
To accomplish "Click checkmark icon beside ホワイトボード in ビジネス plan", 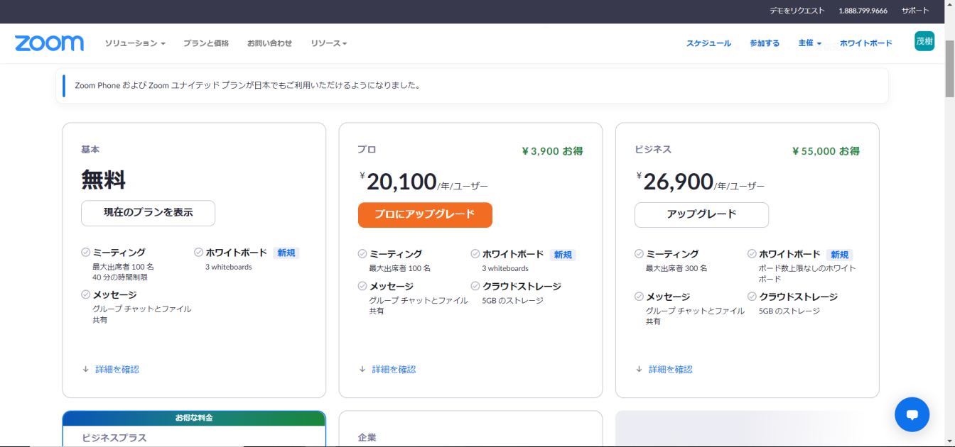I will [x=752, y=254].
